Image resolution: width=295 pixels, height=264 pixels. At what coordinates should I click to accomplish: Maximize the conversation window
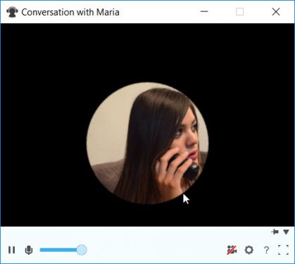click(239, 11)
